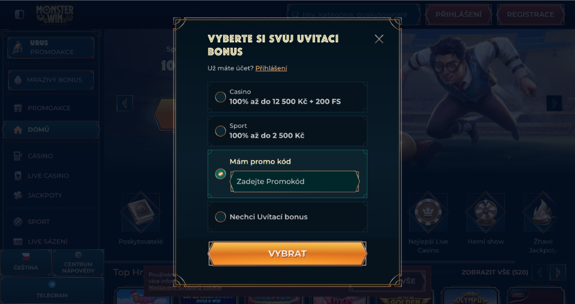The height and width of the screenshot is (304, 575).
Task: Toggle the sidebar collapse icon
Action: pos(20,14)
